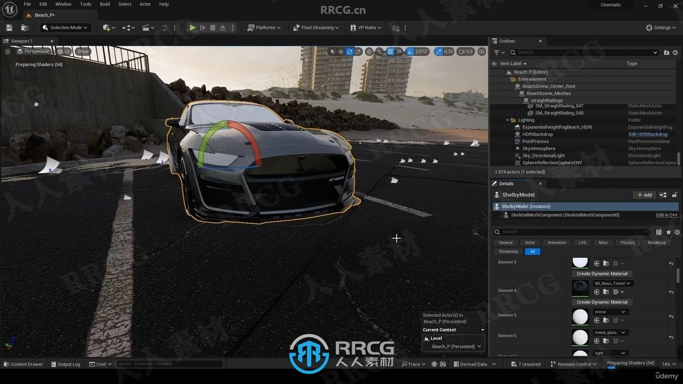This screenshot has height=384, width=683.
Task: Reset Element 6 to its default value
Action: (x=671, y=338)
